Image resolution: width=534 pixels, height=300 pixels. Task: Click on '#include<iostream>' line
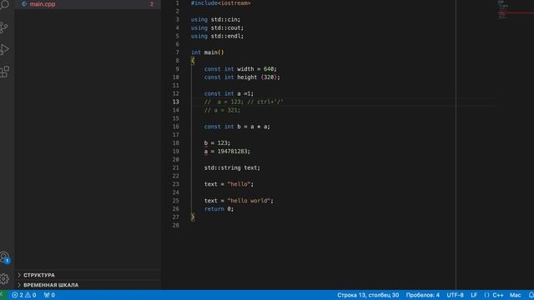[x=220, y=3]
